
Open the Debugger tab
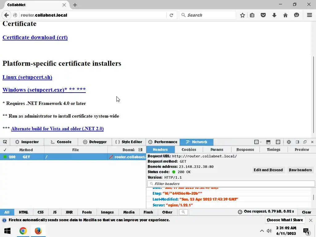[x=95, y=142]
